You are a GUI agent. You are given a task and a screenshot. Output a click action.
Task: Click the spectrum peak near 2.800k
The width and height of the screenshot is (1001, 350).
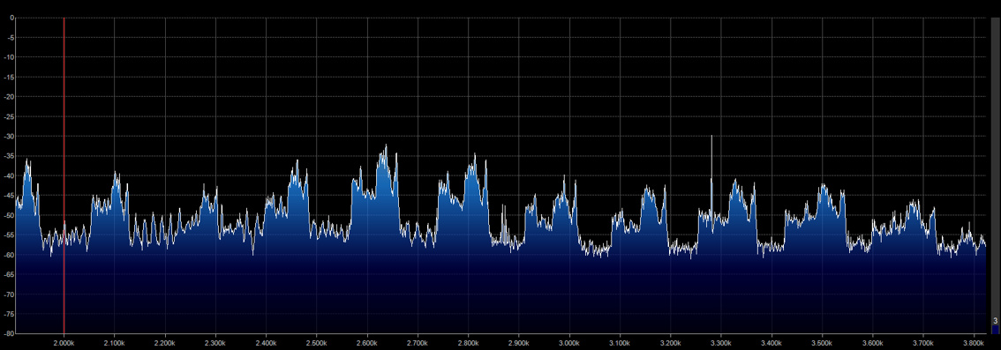[x=474, y=158]
